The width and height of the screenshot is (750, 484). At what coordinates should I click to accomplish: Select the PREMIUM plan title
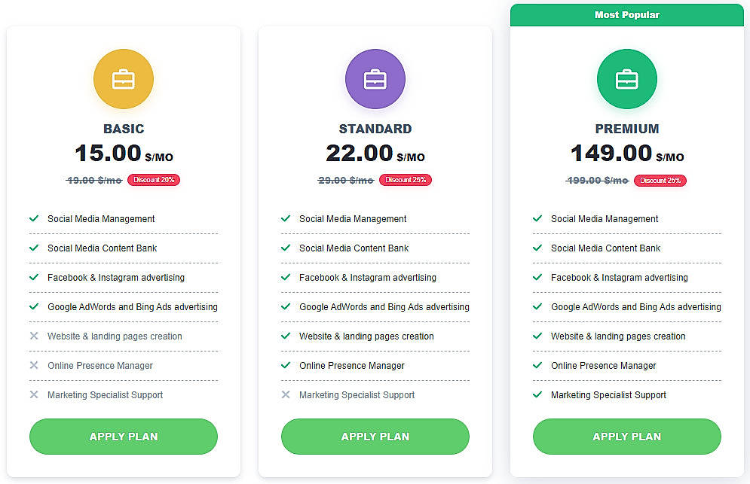[x=626, y=129]
